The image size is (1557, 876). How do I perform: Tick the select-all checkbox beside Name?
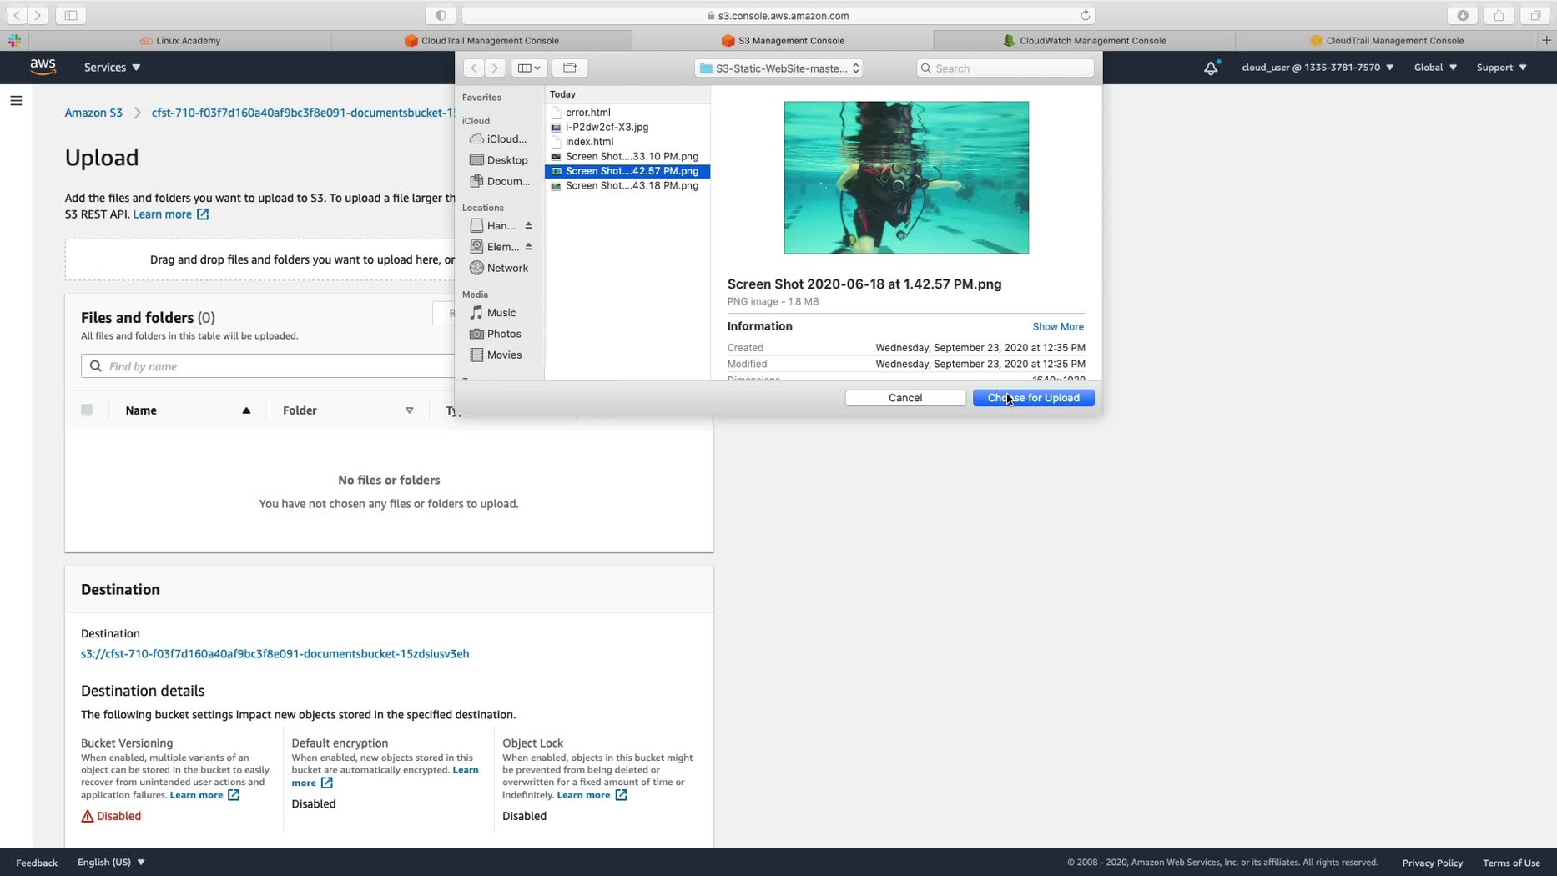click(87, 410)
